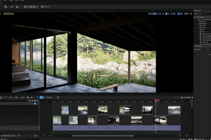Open rotation snap value 10°

pos(174,14)
